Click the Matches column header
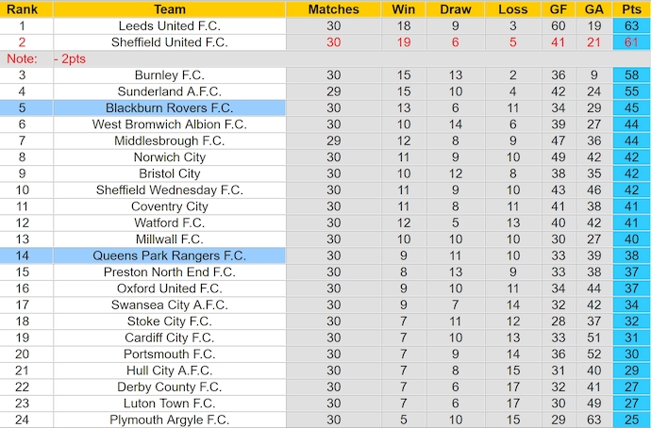The height and width of the screenshot is (428, 651). [333, 9]
